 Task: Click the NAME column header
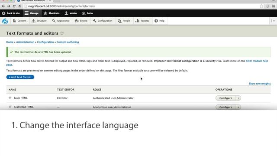coord(13,90)
